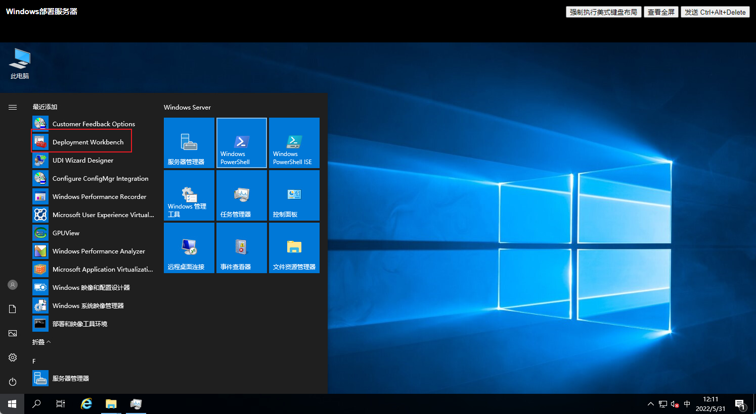Open Pictures icon in start sidebar
Image resolution: width=756 pixels, height=414 pixels.
[13, 333]
